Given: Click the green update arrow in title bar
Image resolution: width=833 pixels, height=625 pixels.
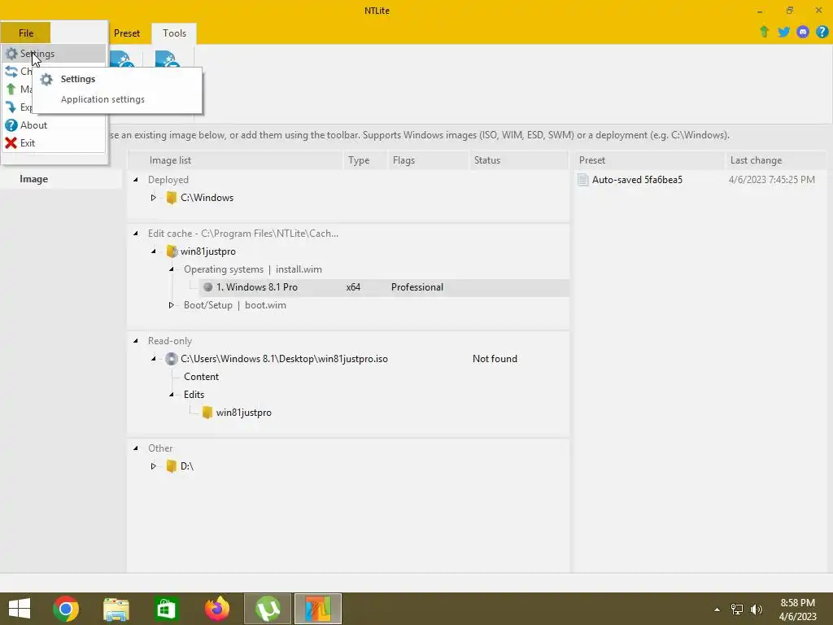Looking at the screenshot, I should point(764,32).
